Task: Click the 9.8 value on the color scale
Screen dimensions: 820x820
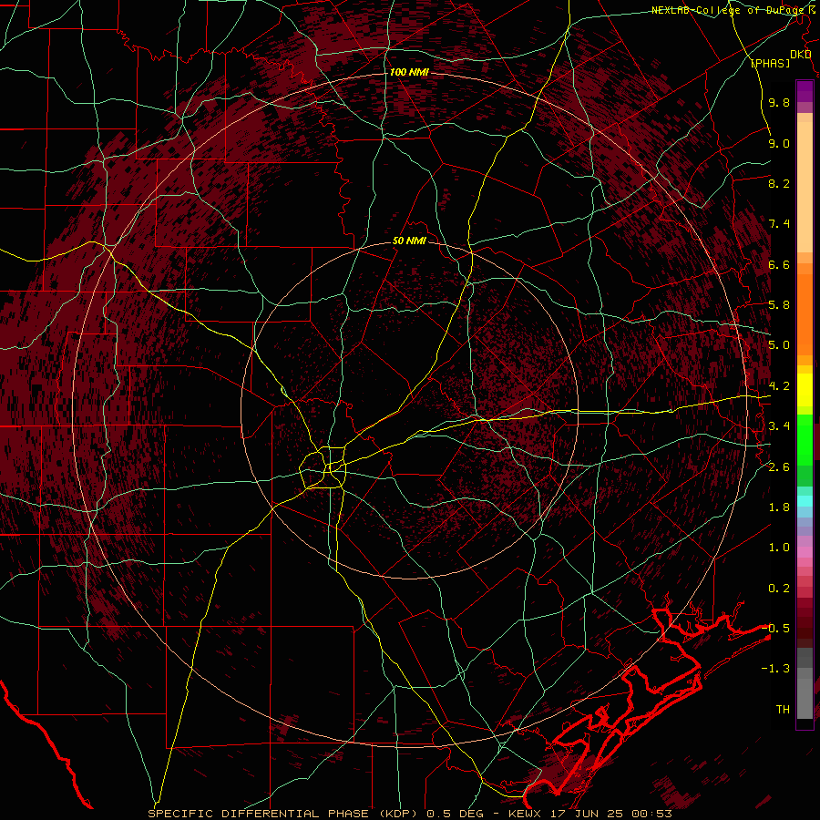Action: click(x=779, y=102)
